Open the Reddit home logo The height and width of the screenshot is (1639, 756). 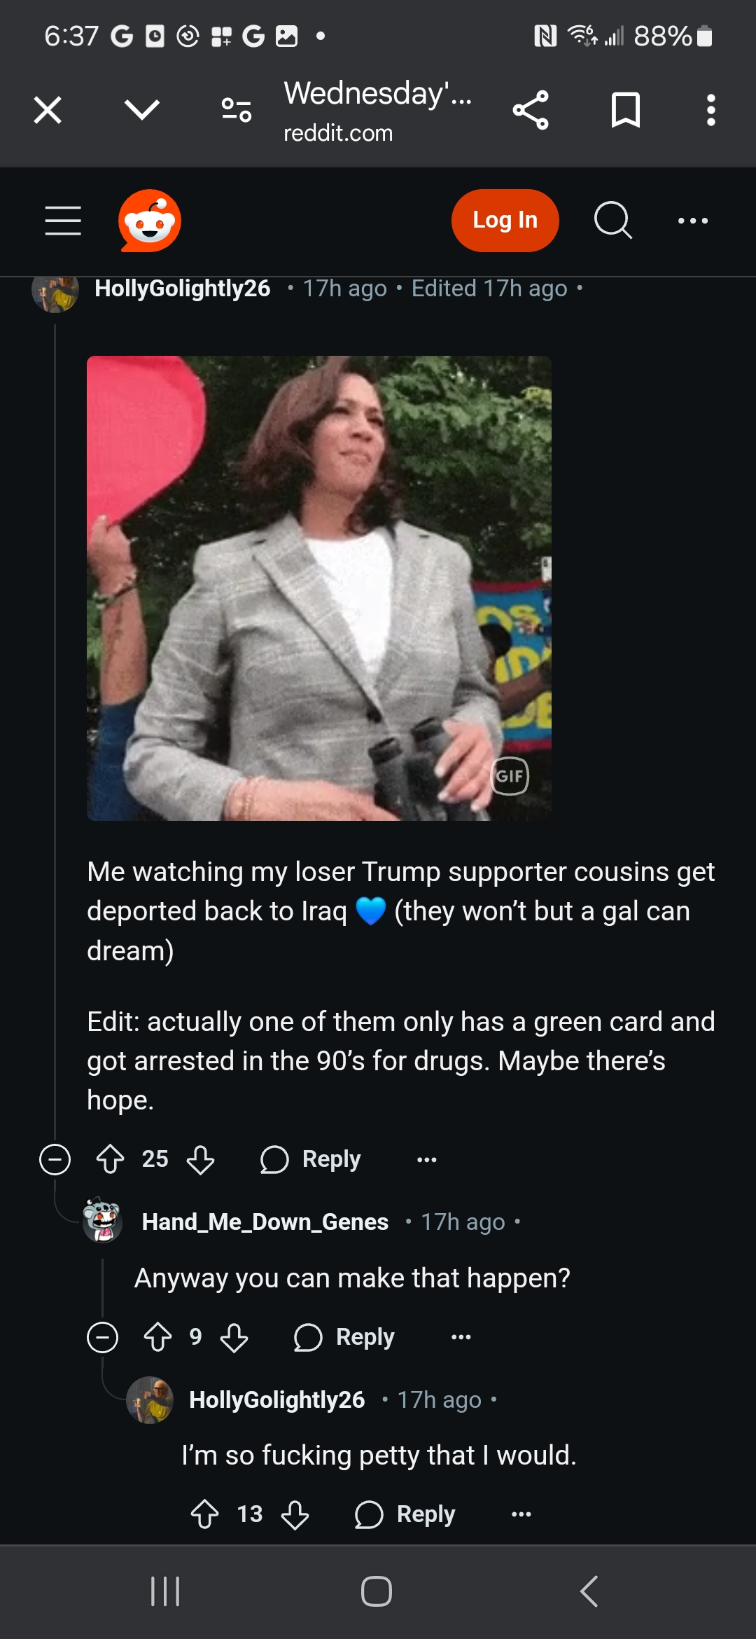[x=150, y=221]
